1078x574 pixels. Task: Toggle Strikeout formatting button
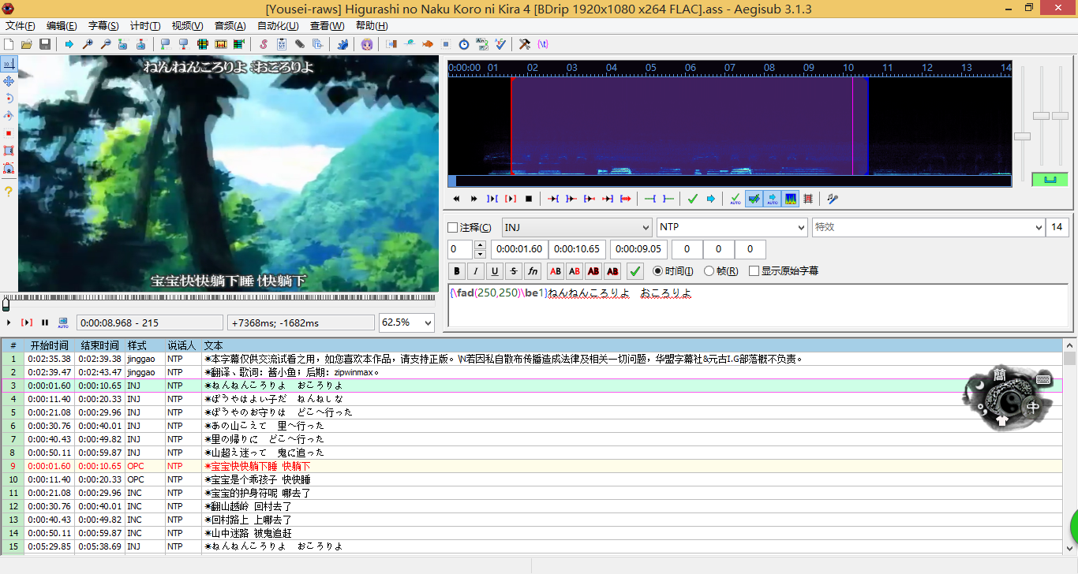514,271
